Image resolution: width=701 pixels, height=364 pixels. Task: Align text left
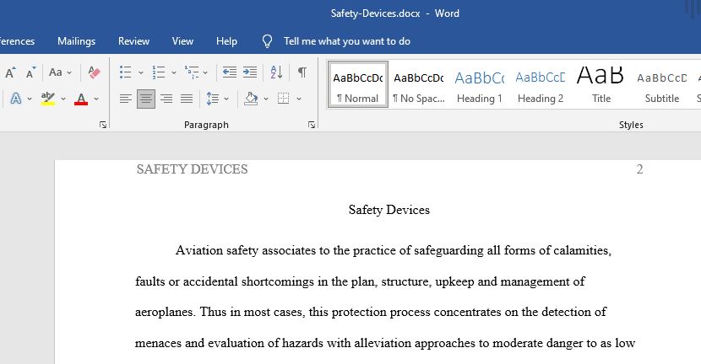tap(126, 99)
